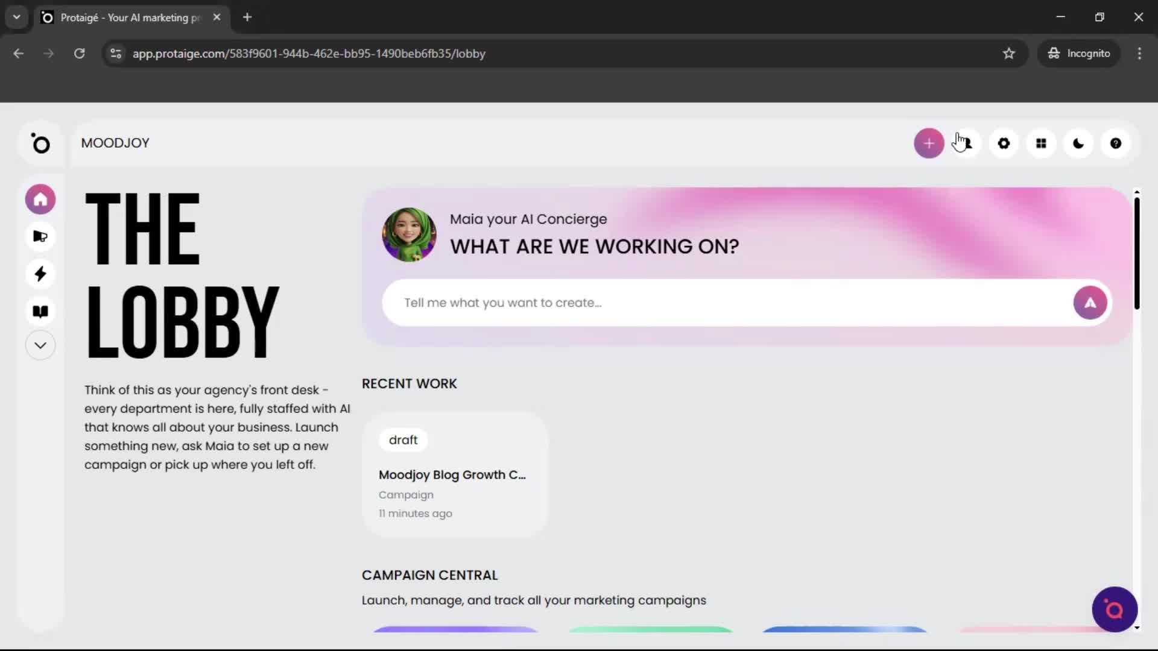
Task: Open the campaigns megaphone icon in sidebar
Action: [x=40, y=237]
